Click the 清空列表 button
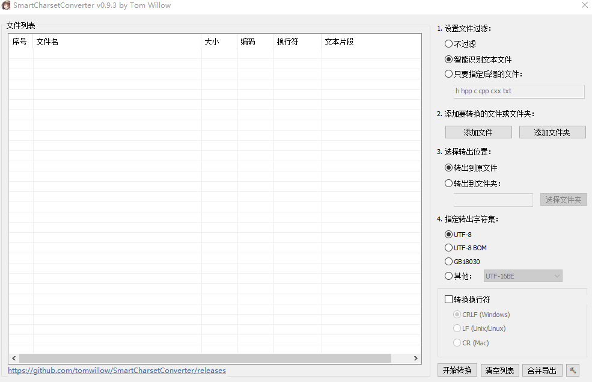The image size is (592, 382). (x=500, y=371)
